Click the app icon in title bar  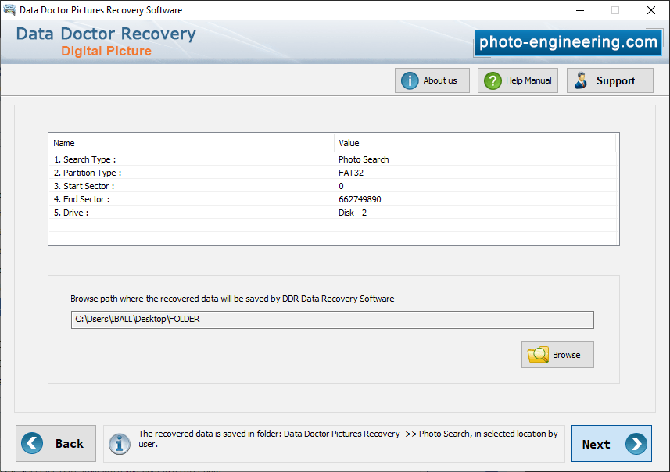[x=9, y=10]
